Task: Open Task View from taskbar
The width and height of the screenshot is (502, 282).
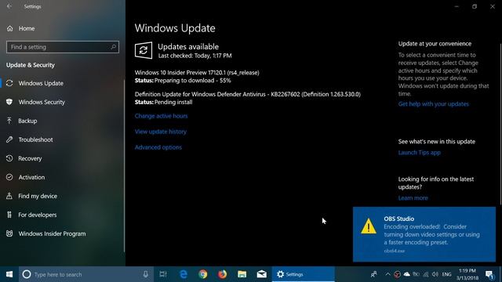Action: pos(163,274)
